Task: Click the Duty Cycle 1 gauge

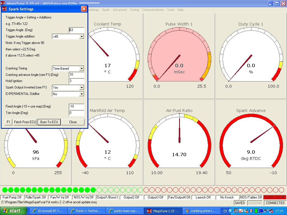Action: (251, 56)
